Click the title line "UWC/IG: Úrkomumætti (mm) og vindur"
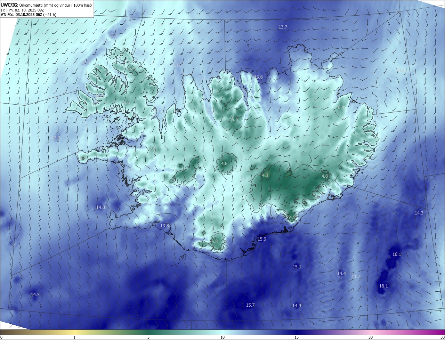445x340 pixels. tap(46, 5)
